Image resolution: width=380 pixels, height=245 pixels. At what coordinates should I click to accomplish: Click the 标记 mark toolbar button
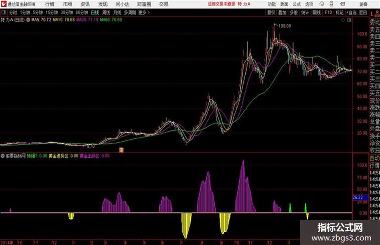339,12
